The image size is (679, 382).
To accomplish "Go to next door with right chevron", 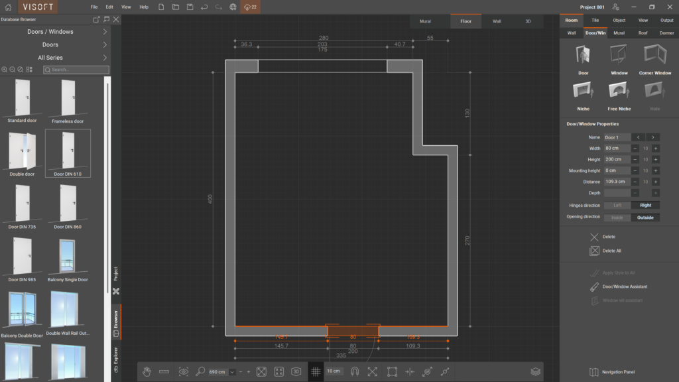I will [653, 137].
